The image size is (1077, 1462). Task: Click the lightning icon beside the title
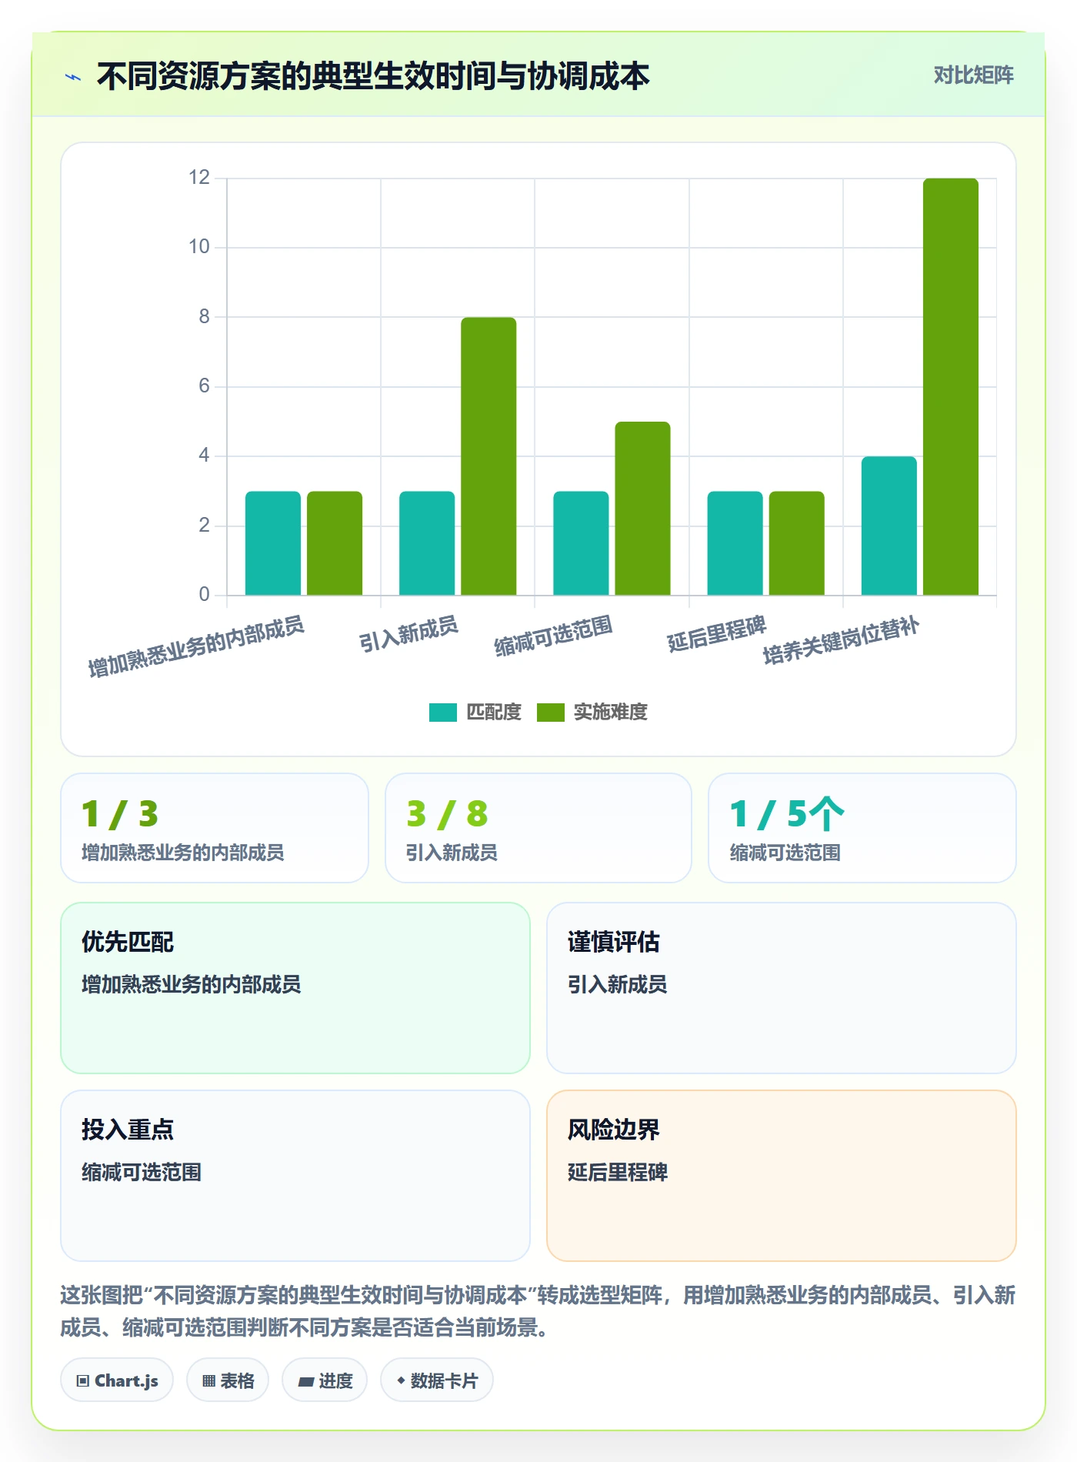73,77
